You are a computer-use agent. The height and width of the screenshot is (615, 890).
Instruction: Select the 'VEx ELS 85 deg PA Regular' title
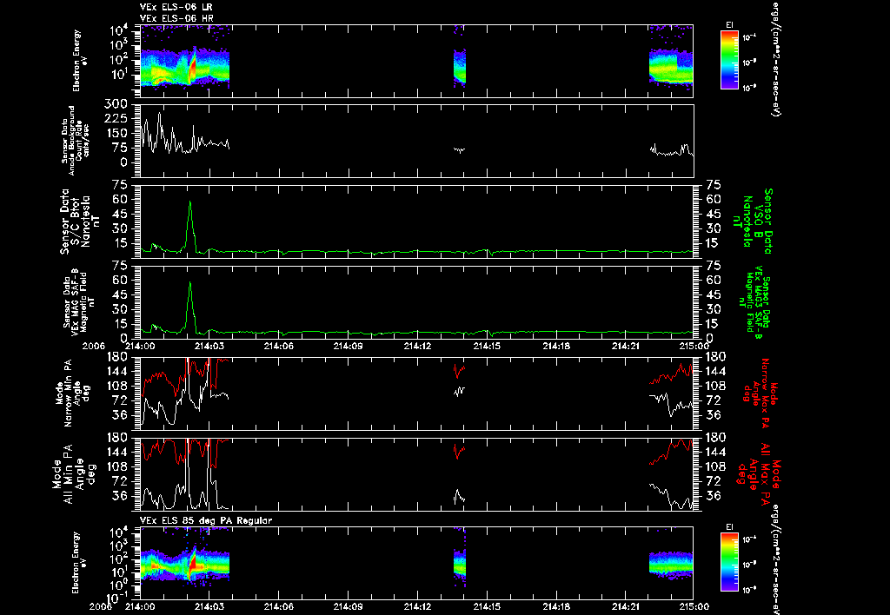click(x=206, y=520)
